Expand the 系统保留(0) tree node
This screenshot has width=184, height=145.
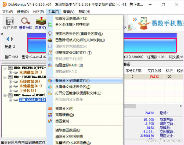click(x=10, y=82)
